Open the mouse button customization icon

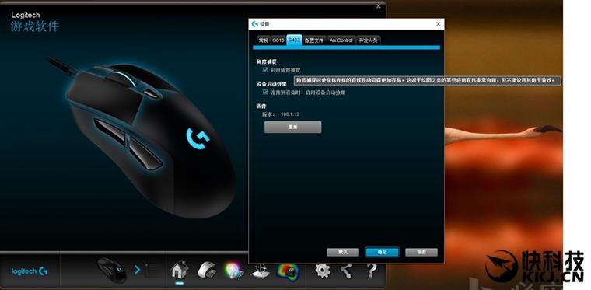pos(207,270)
